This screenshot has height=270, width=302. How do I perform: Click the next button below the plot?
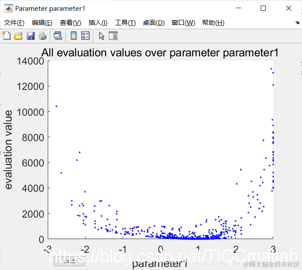[69, 261]
